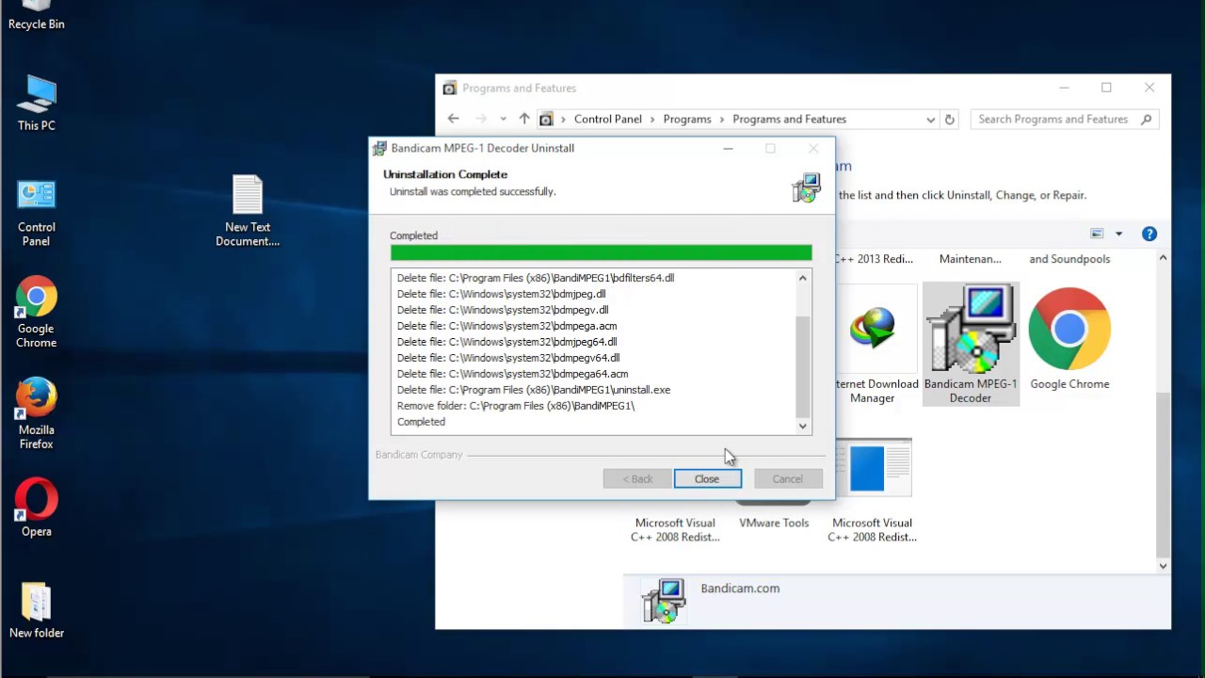Open the Recycle Bin desktop icon
Screen dimensions: 1205x678
[36, 16]
